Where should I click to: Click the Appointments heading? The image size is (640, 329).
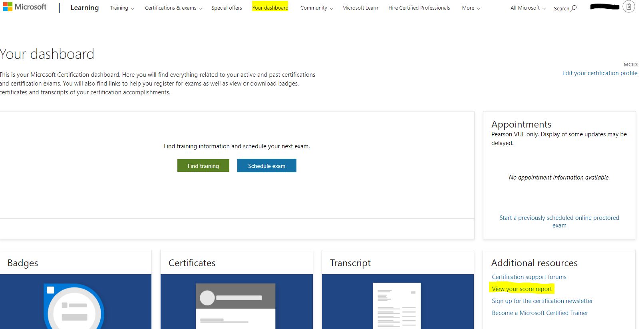[x=521, y=124]
